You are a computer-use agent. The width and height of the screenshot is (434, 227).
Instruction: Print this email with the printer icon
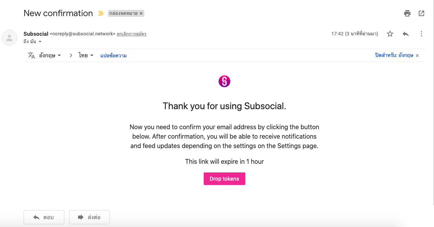pos(407,13)
